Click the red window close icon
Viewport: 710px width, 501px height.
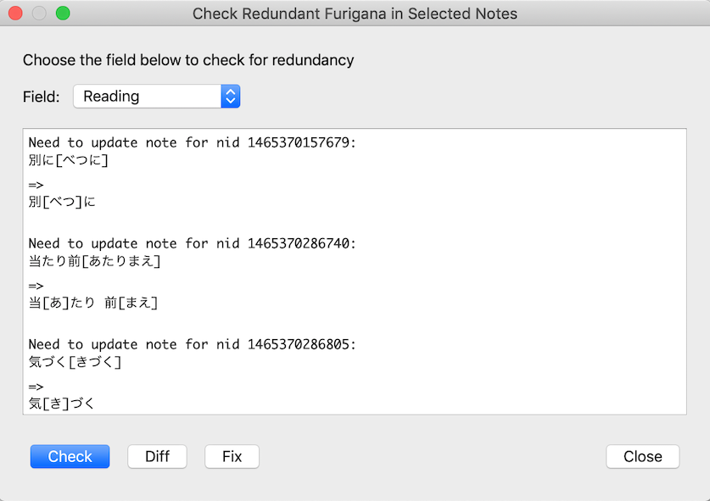(15, 14)
